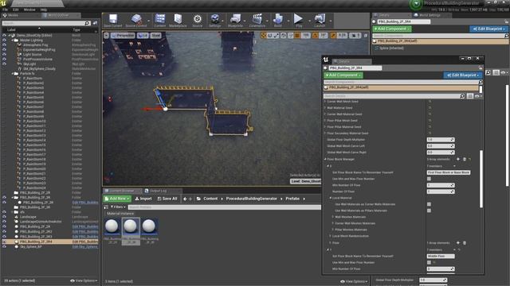The height and width of the screenshot is (286, 510).
Task: Open the Cinematics toolbar icon
Action: point(257,21)
